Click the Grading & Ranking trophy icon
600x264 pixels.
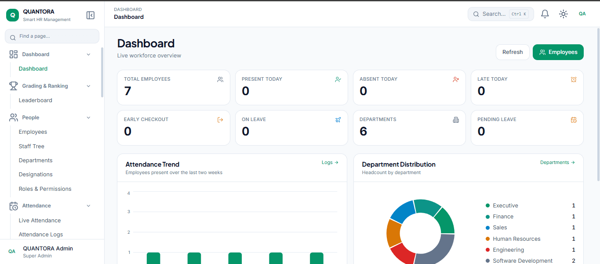[x=14, y=86]
